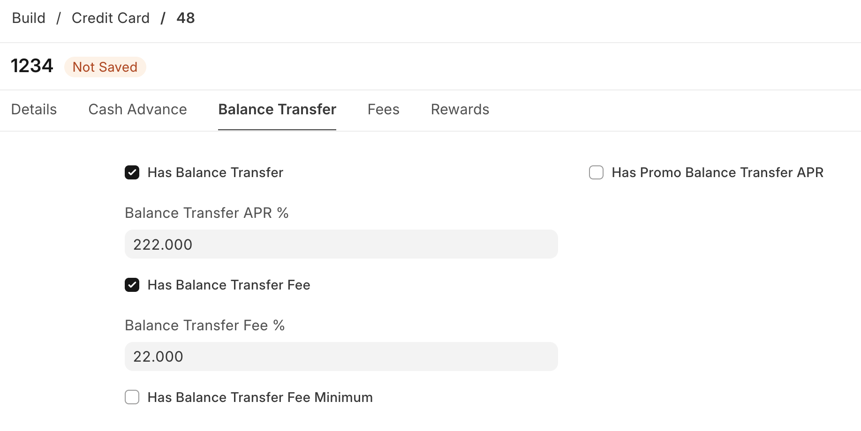Focus the Balance Transfer Fee % input field
The image size is (861, 431).
tap(341, 357)
